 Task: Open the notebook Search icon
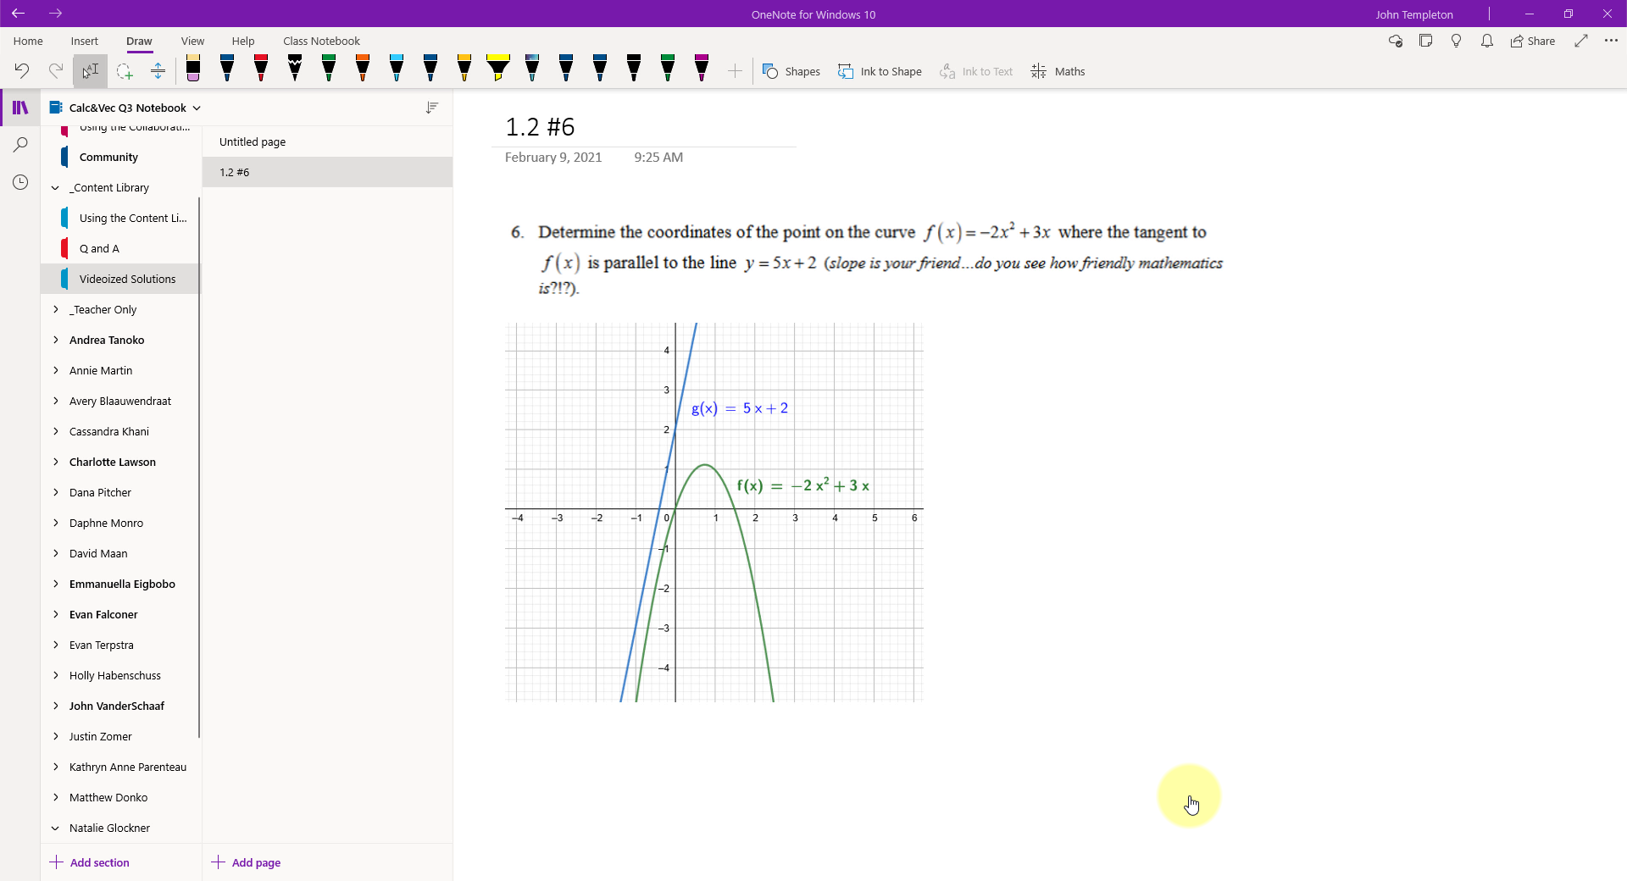point(20,145)
